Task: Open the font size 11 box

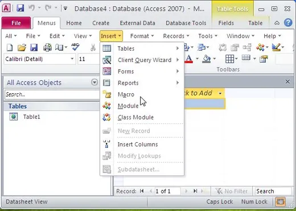Action: point(89,59)
